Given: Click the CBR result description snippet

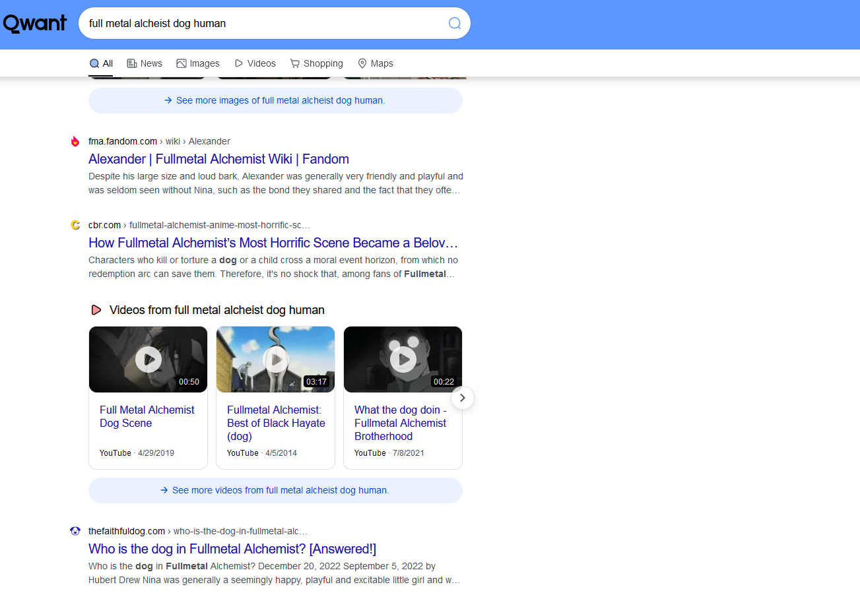Looking at the screenshot, I should click(x=273, y=267).
